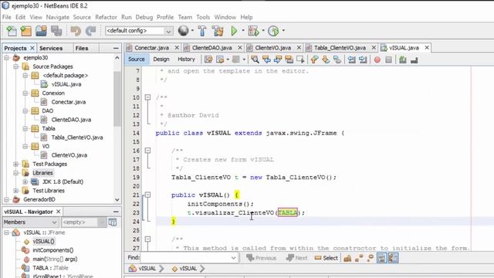Click the Save All toolbar icon
The width and height of the screenshot is (494, 278).
[56, 31]
